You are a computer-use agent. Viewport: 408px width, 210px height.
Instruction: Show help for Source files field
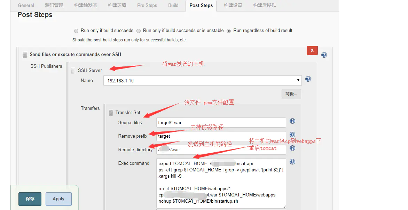pos(292,121)
